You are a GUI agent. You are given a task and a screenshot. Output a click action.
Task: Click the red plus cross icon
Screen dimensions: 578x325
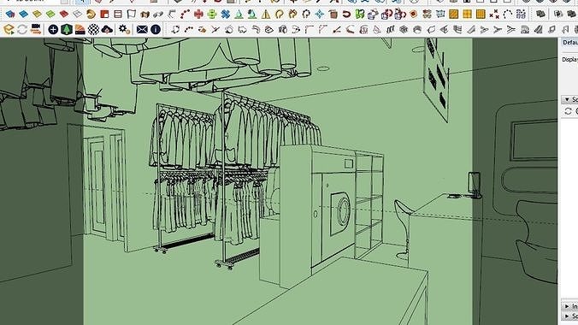pos(198,15)
